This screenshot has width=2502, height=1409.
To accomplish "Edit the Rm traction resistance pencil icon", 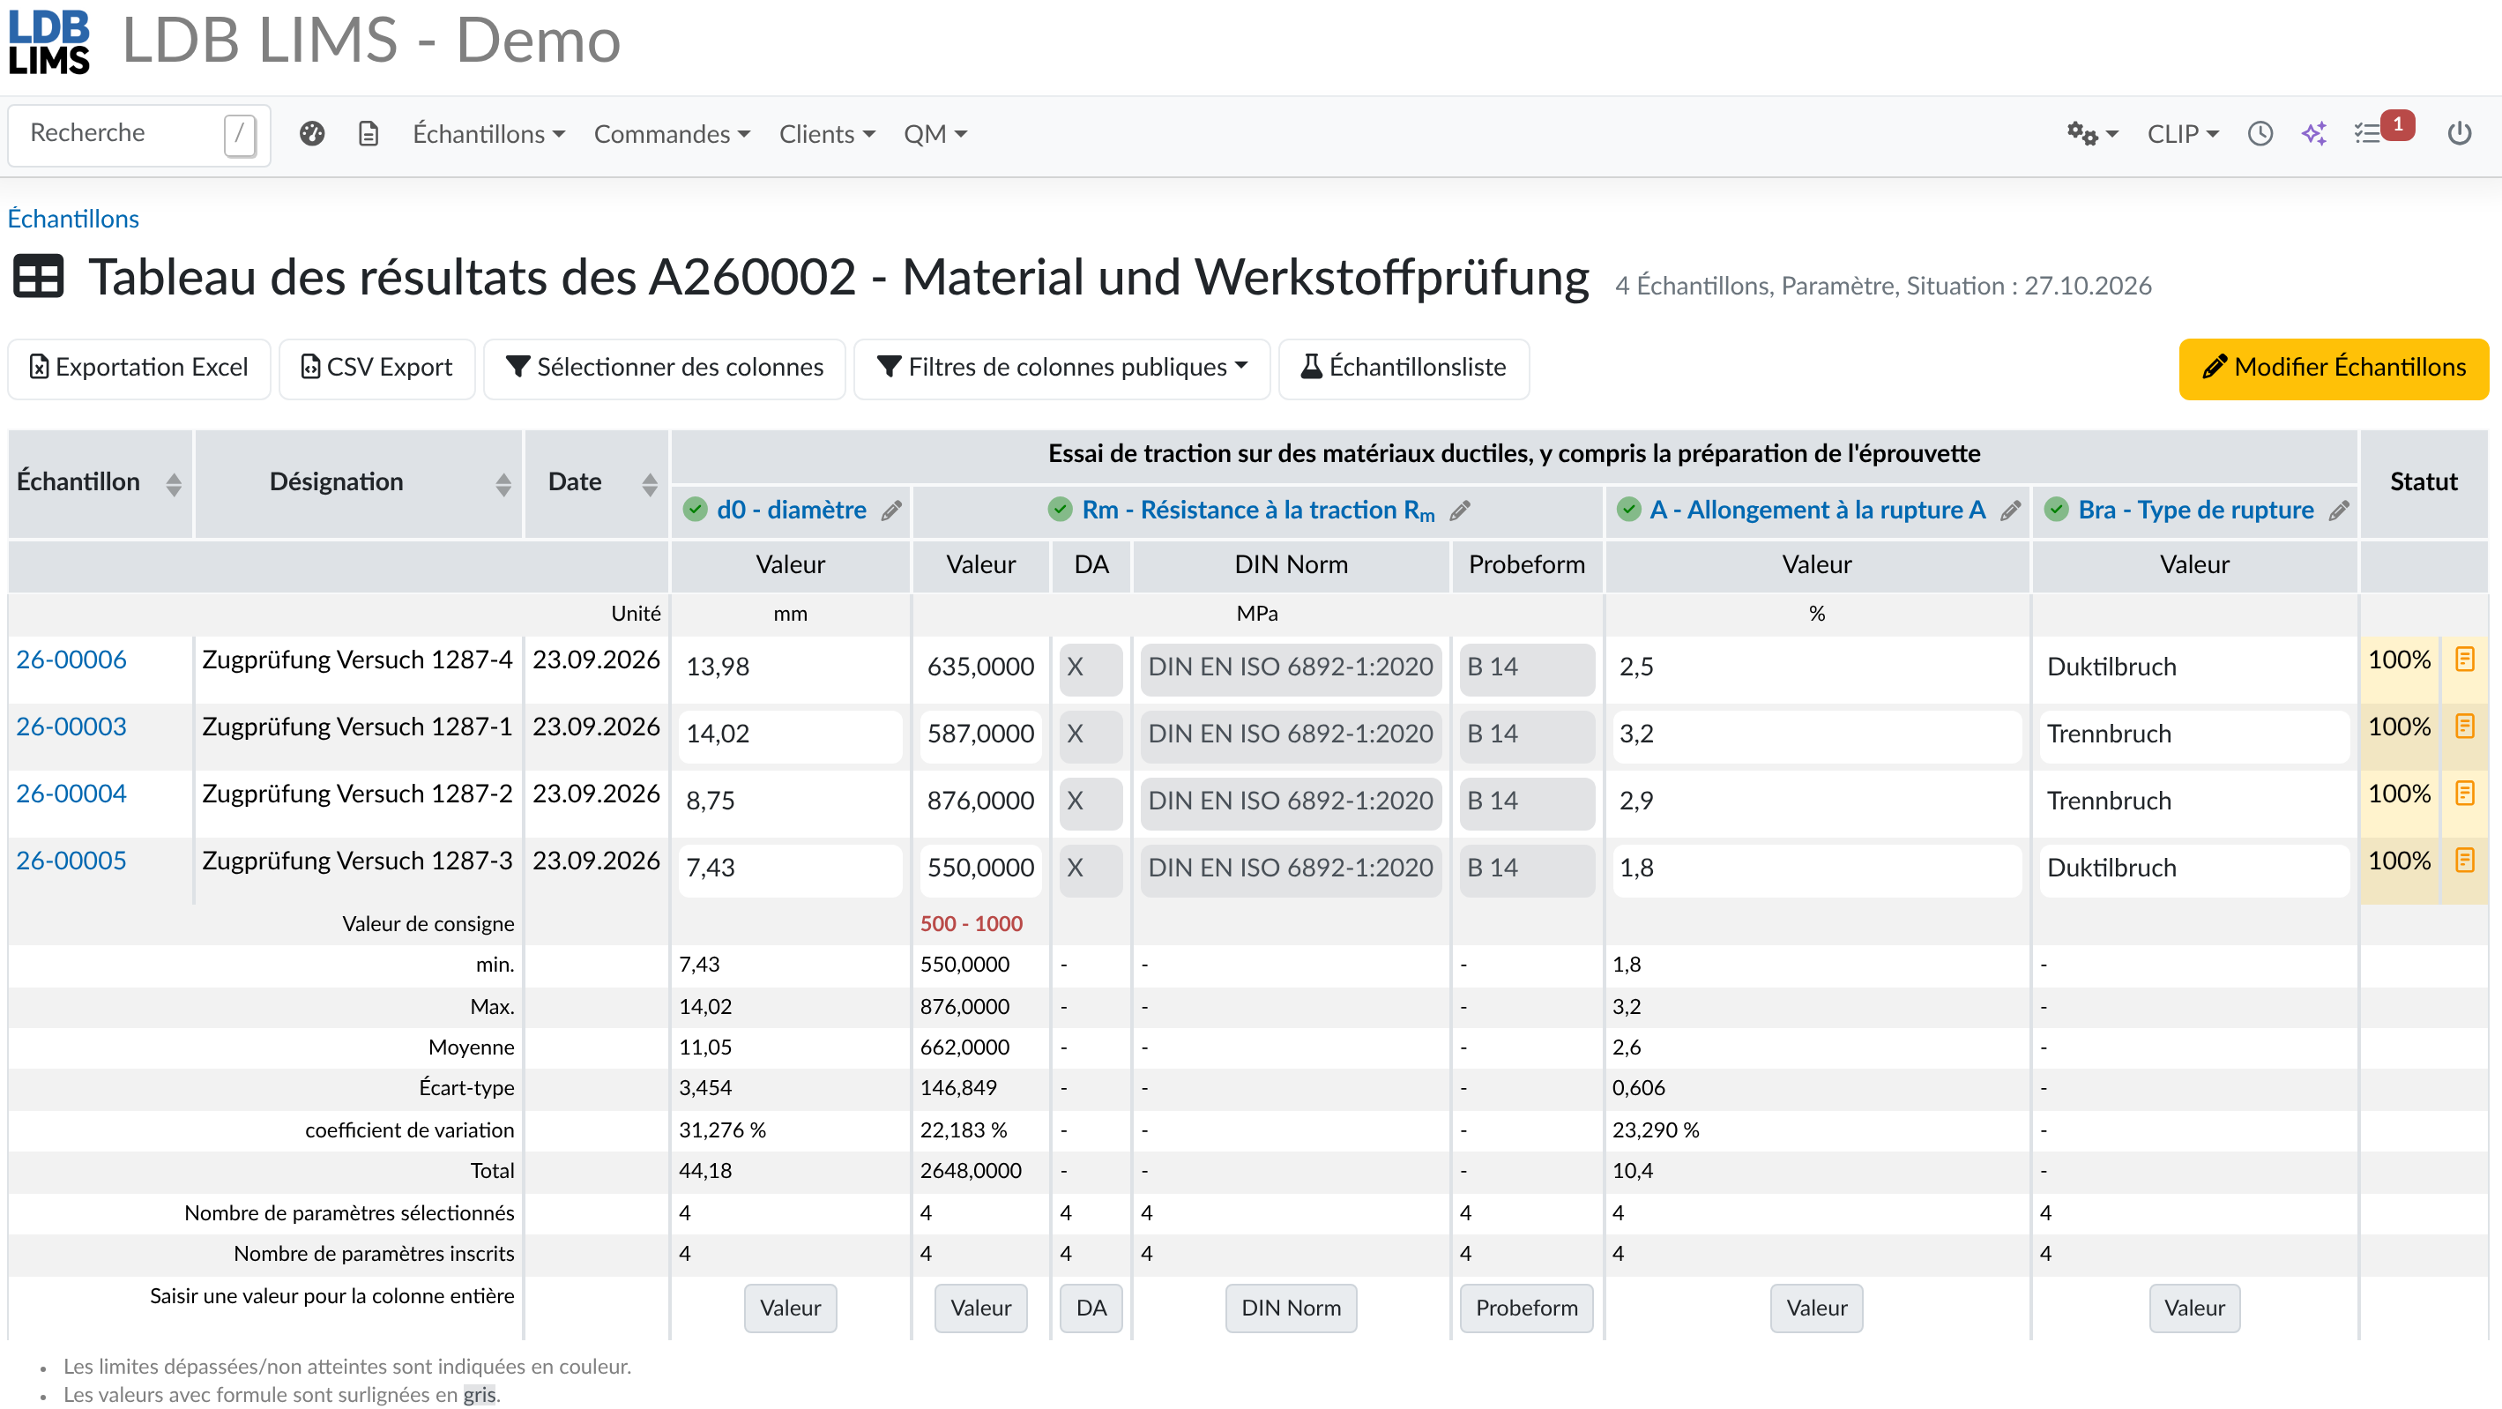I will point(1460,511).
